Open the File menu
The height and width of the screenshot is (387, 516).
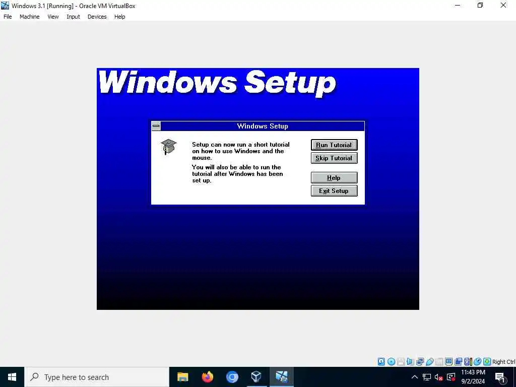8,17
